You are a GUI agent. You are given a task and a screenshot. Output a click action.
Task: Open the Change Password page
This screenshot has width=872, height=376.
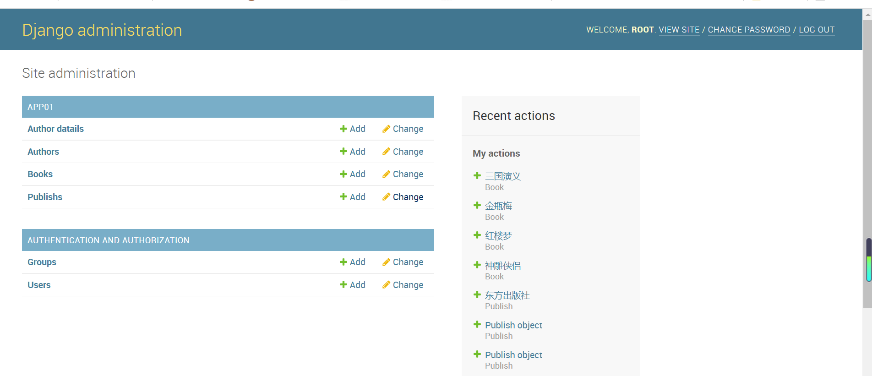coord(749,30)
